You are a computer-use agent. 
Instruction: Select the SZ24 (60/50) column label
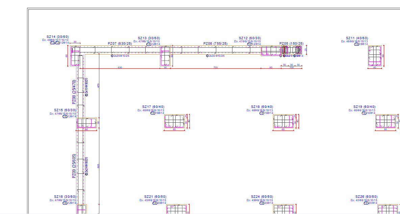[x=262, y=197]
